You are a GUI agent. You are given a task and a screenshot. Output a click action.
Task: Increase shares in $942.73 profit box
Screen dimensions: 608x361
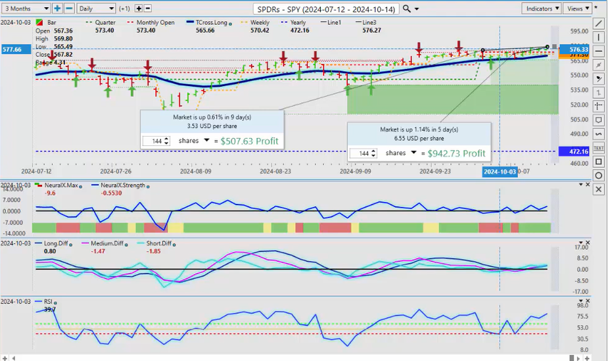click(373, 151)
